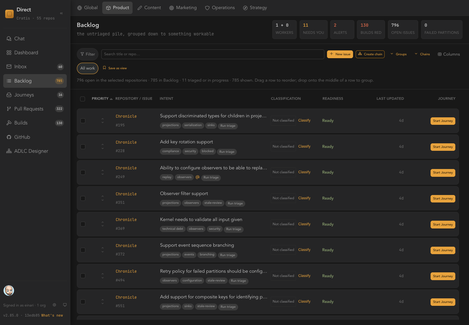Click the priority reorder arrows for issue #372

point(103,250)
